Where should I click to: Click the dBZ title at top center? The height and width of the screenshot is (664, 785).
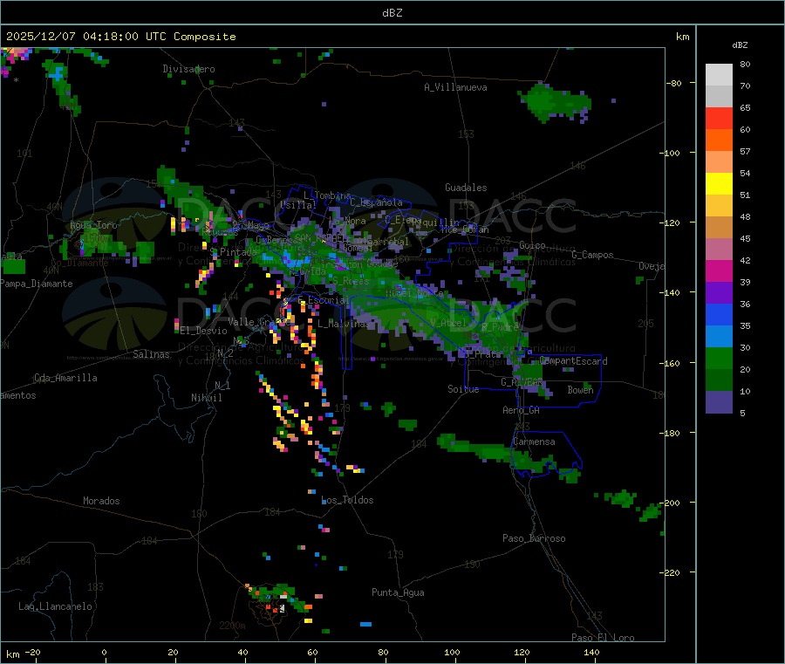click(392, 13)
